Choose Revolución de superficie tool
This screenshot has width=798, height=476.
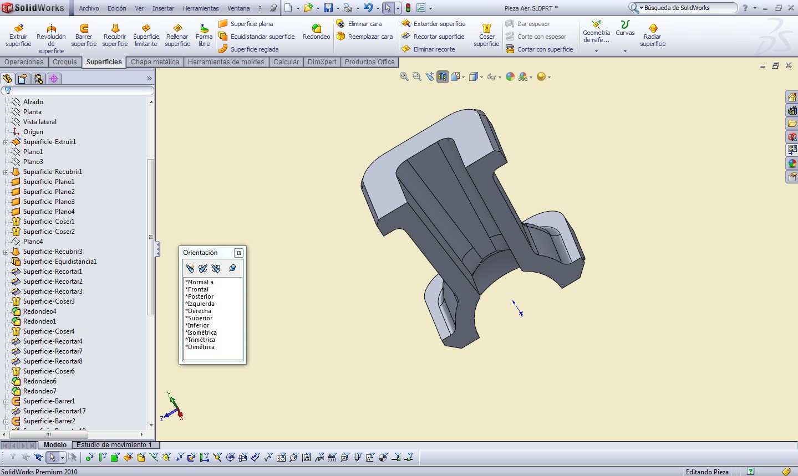tap(51, 39)
